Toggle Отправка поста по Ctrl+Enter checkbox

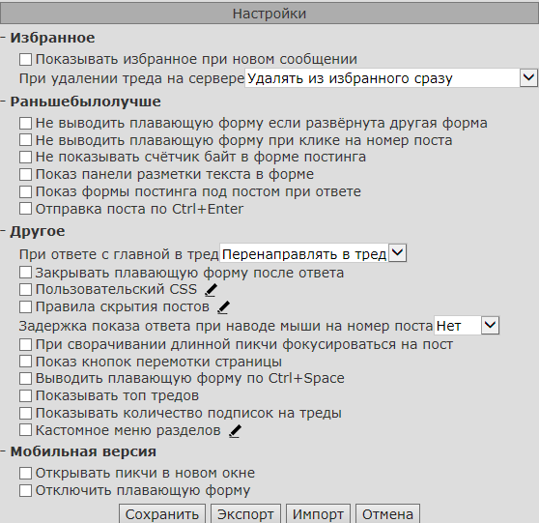25,209
